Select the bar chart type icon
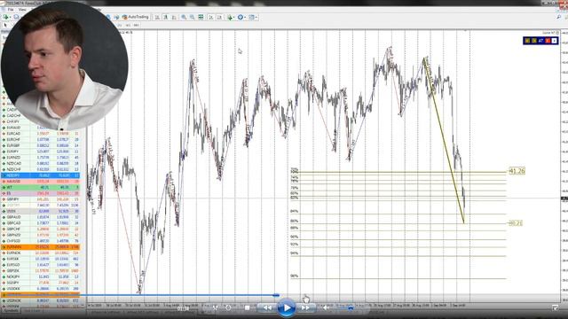Image resolution: width=568 pixels, height=319 pixels. click(x=157, y=17)
